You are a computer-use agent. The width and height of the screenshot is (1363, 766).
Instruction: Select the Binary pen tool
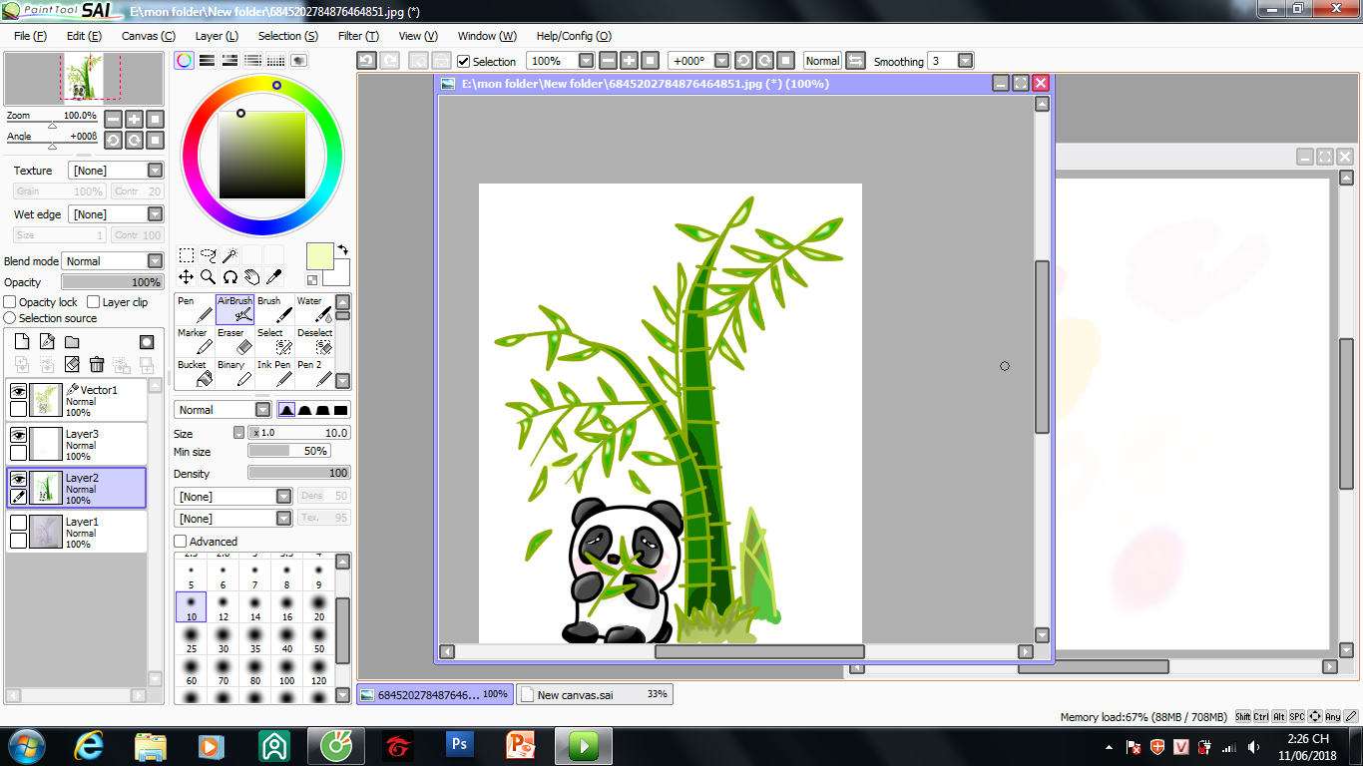[x=234, y=373]
